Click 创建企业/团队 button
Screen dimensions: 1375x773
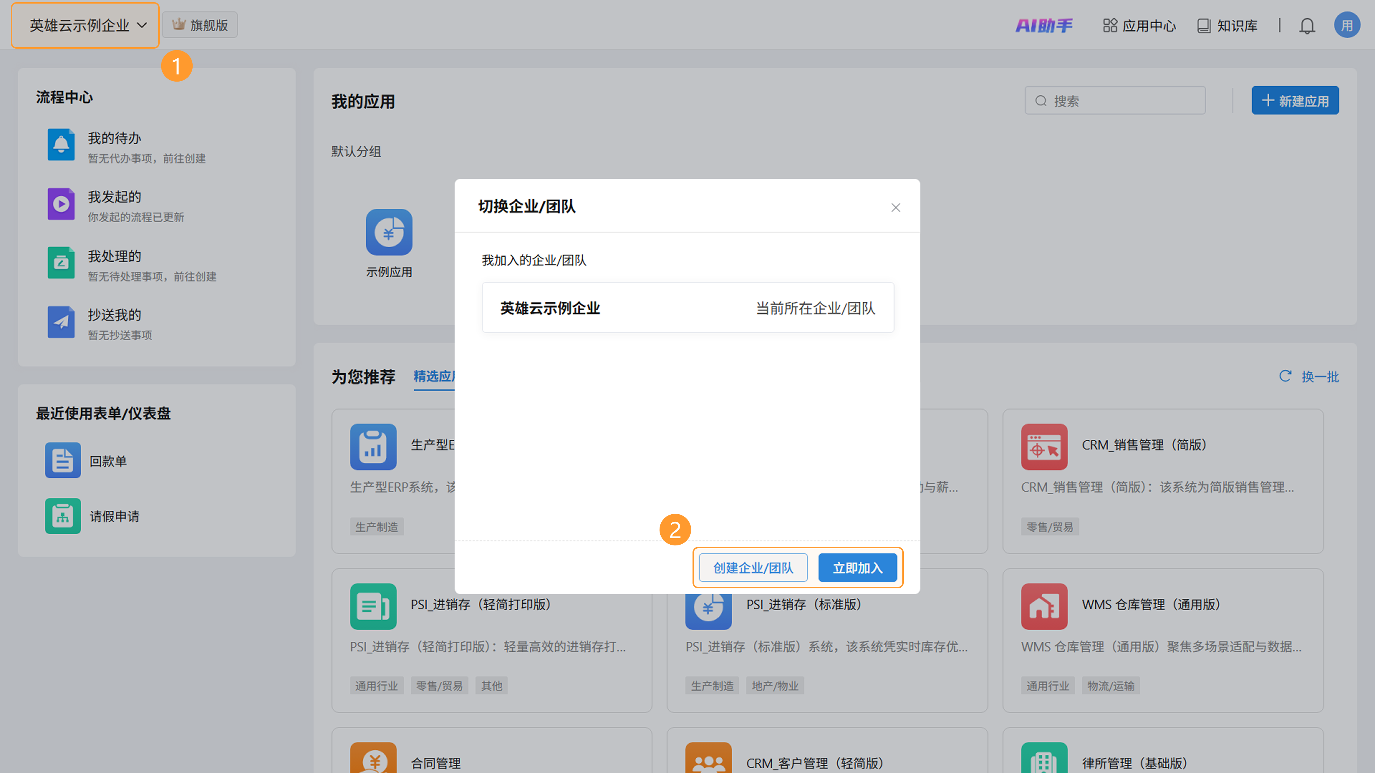coord(753,568)
